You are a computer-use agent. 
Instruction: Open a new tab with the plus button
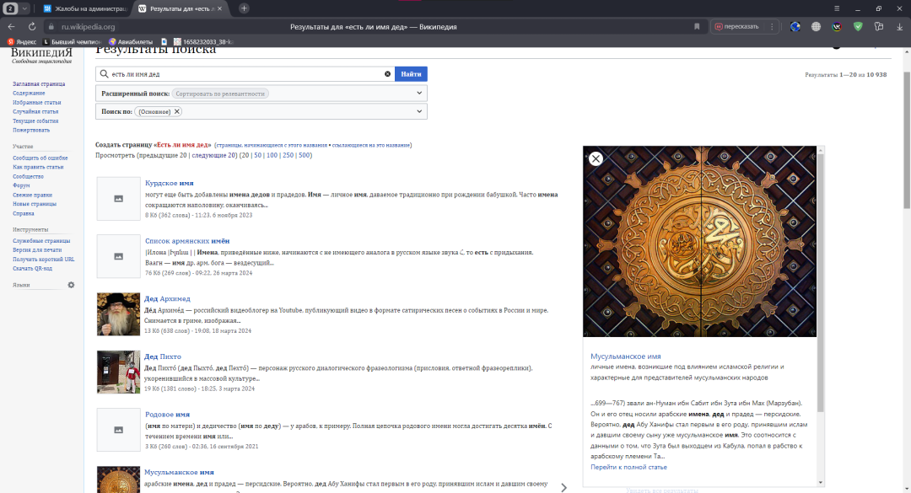pyautogui.click(x=244, y=8)
